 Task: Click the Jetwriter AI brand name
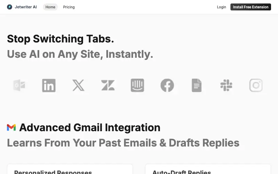pyautogui.click(x=26, y=7)
